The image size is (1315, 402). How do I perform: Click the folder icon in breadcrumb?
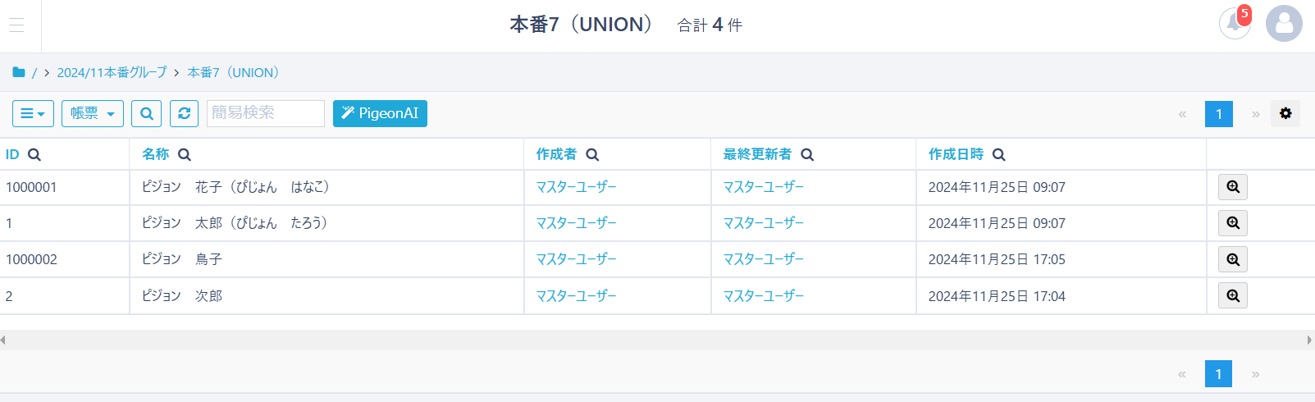(x=19, y=72)
